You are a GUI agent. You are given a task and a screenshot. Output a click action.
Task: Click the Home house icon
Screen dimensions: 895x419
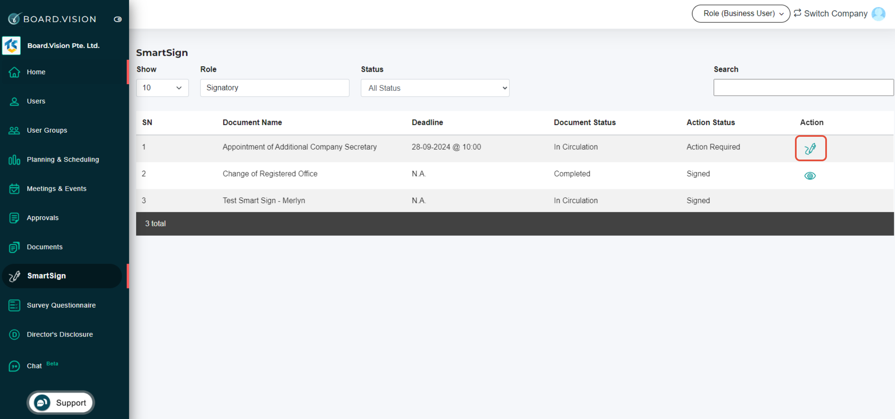pos(14,72)
